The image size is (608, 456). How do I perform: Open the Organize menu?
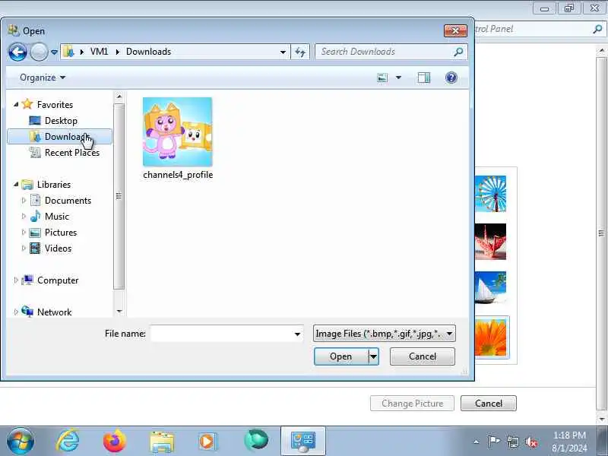coord(43,78)
